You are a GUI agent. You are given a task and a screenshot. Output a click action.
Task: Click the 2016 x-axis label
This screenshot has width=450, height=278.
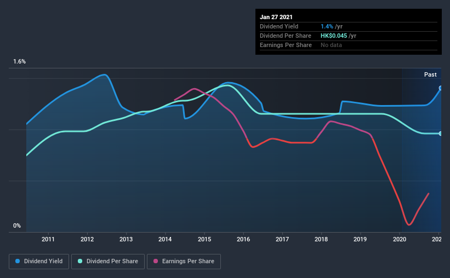[243, 239]
